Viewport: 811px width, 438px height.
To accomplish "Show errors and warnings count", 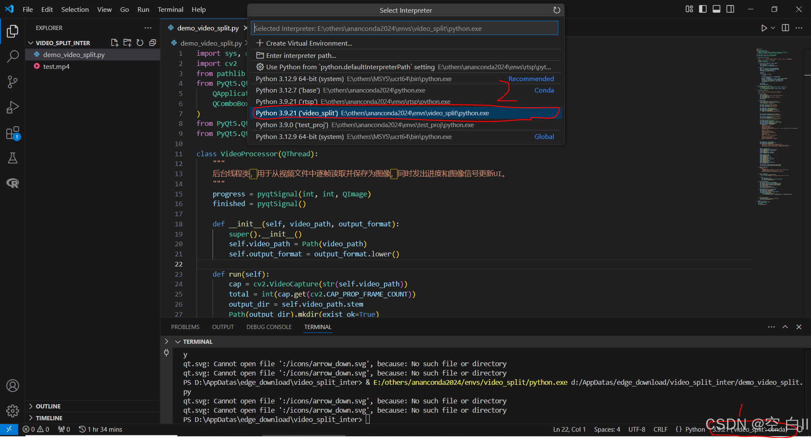I will pos(36,429).
